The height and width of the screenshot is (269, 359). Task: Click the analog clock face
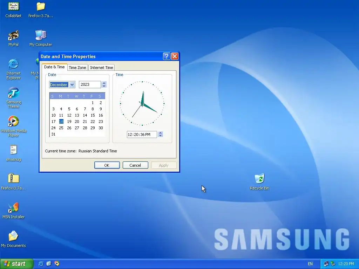[142, 103]
